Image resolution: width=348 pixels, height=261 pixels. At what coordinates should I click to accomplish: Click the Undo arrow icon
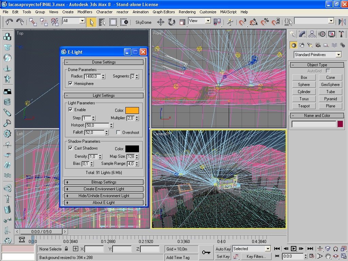(x=9, y=22)
